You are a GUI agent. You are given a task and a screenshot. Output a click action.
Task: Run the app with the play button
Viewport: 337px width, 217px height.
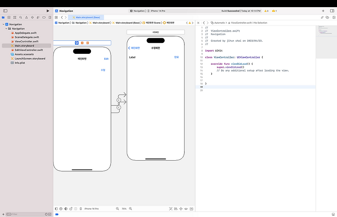point(48,11)
